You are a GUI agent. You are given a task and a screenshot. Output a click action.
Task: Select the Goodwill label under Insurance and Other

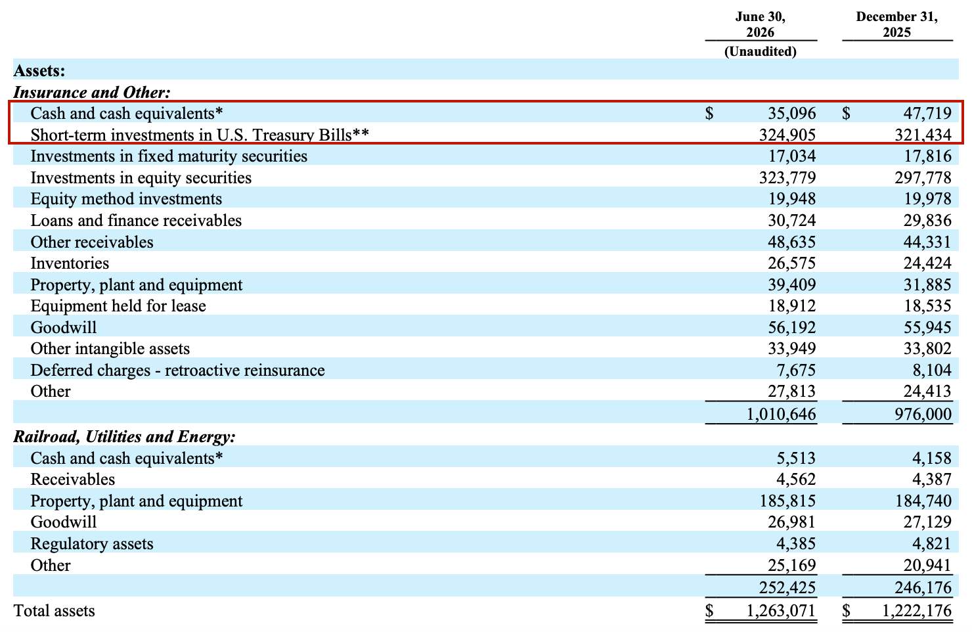[x=64, y=327]
